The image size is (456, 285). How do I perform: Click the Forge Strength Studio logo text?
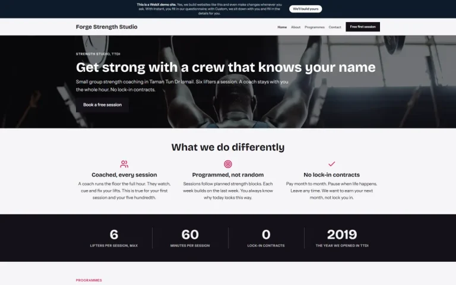106,27
